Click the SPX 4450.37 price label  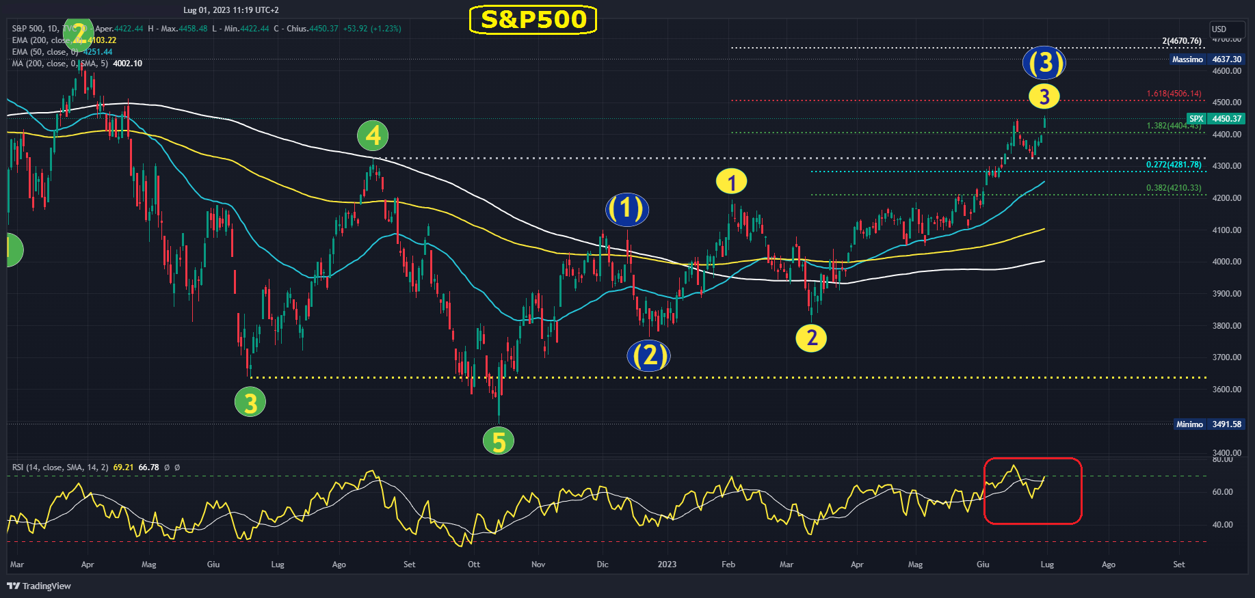click(x=1216, y=119)
